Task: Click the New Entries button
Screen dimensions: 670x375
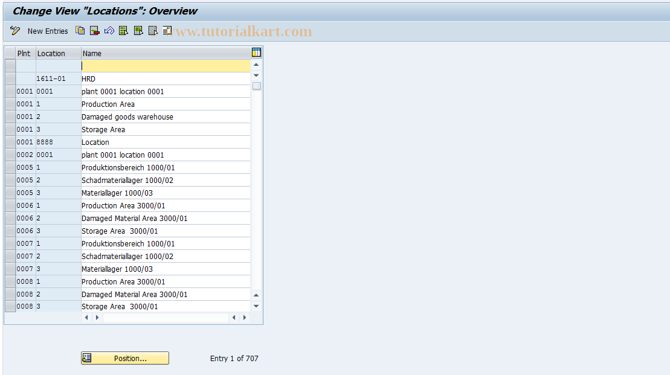Action: click(48, 31)
